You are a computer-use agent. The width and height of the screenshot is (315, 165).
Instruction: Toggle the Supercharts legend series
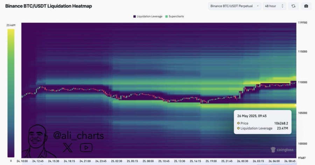click(174, 16)
